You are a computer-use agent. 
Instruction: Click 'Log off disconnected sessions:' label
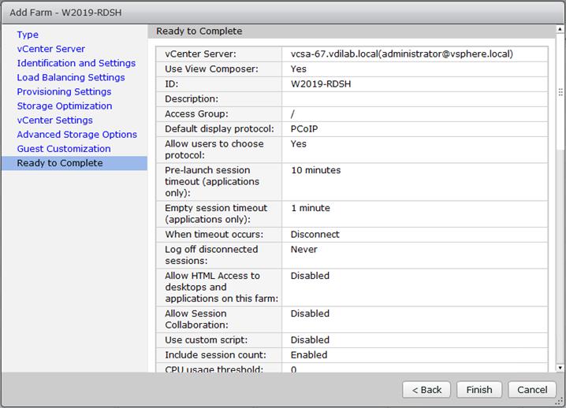[x=211, y=255]
